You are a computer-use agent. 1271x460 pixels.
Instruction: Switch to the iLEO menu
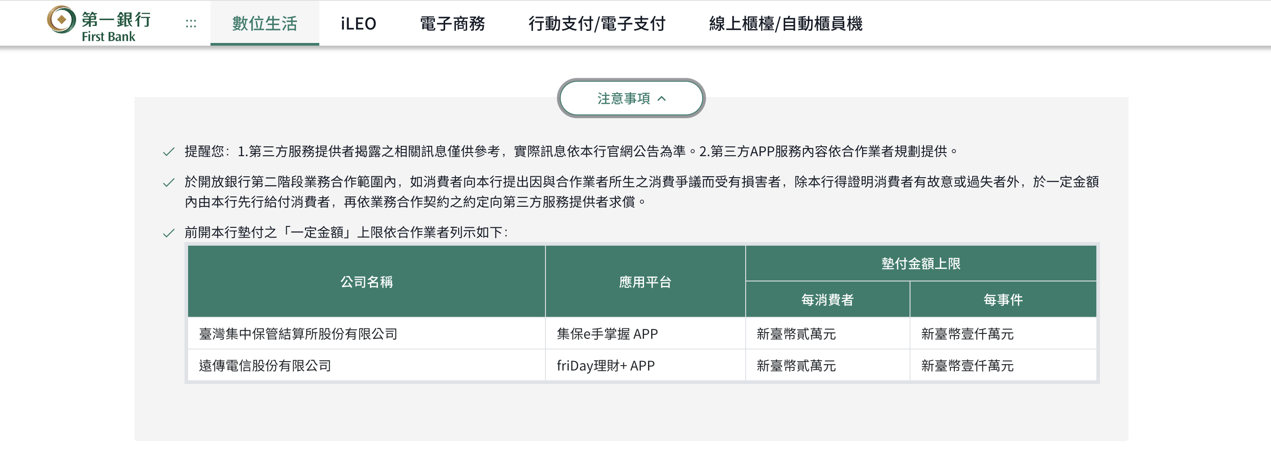click(358, 24)
